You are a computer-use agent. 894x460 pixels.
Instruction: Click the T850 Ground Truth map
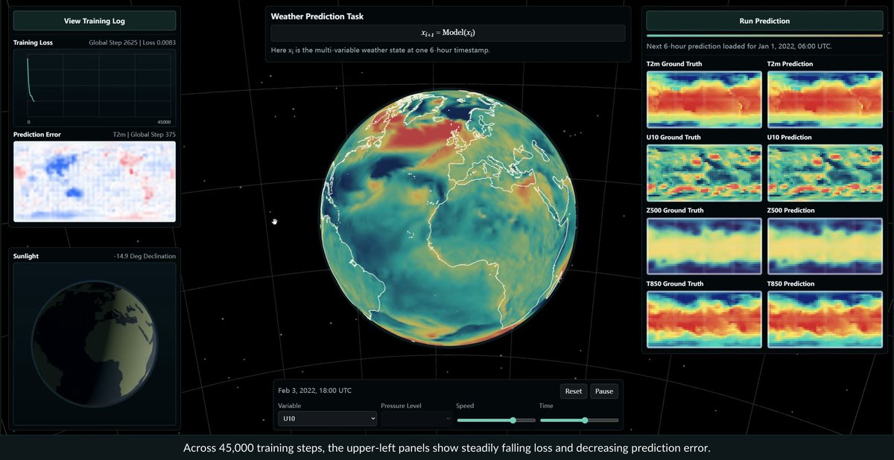pos(705,319)
